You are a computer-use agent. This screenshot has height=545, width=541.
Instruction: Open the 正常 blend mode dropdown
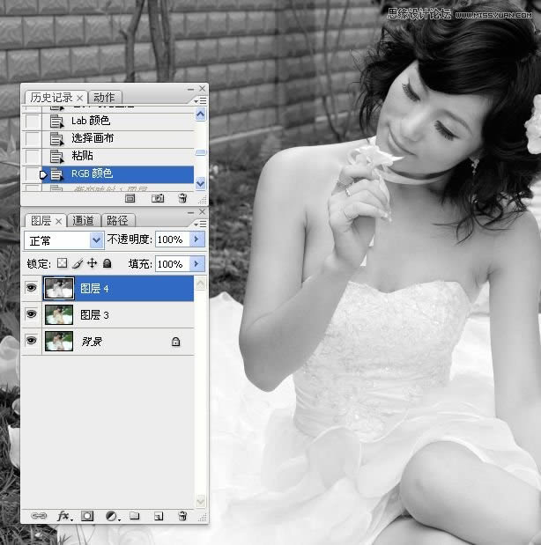click(64, 239)
